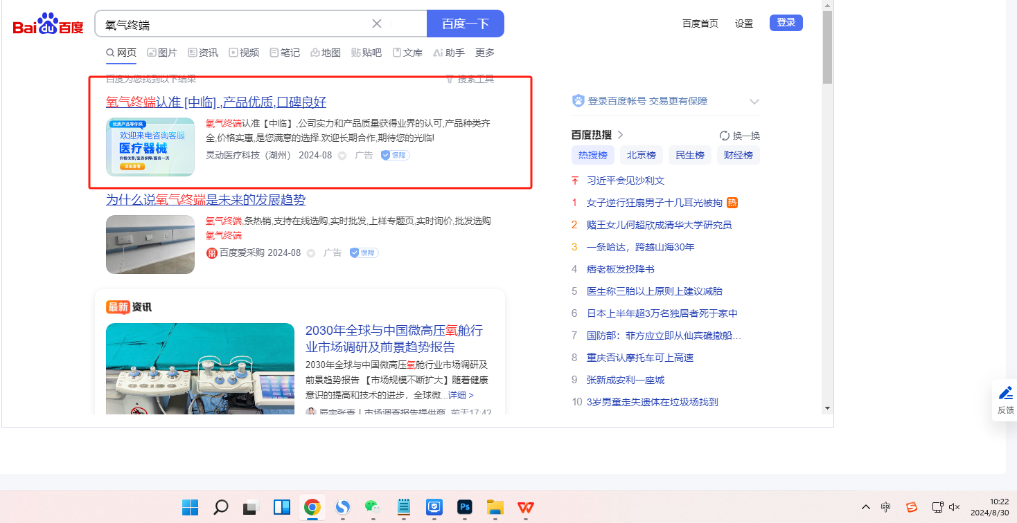
Task: Open the 更多 search categories menu
Action: point(485,53)
